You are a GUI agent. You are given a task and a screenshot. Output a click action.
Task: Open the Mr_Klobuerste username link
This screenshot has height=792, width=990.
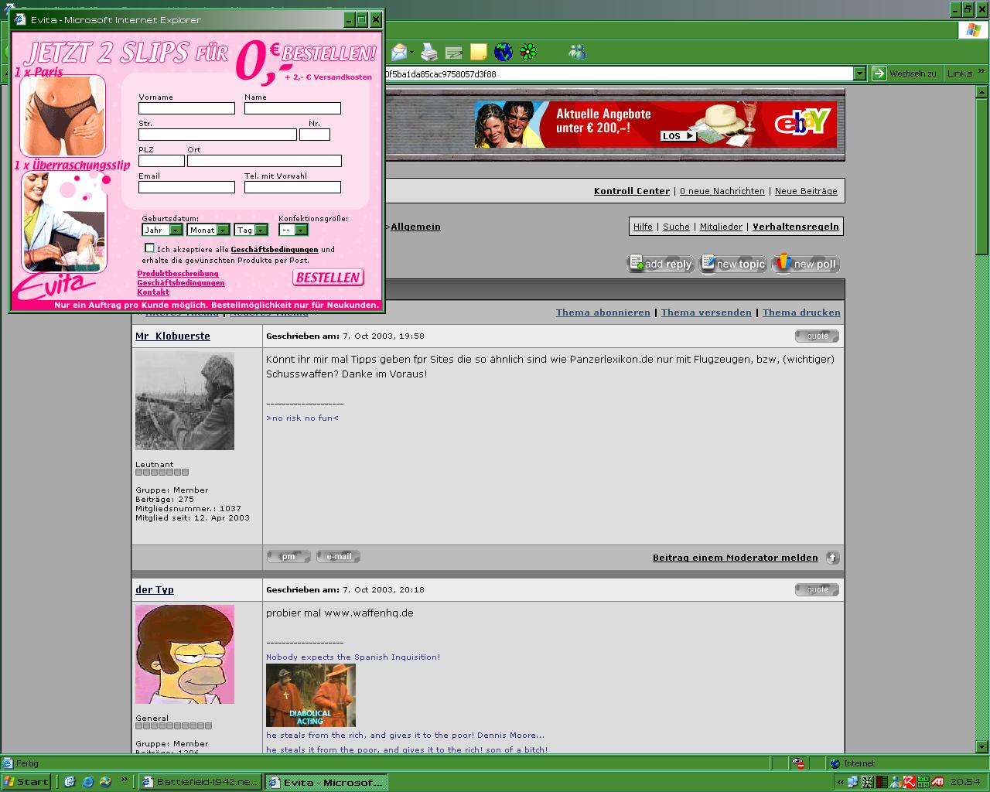click(172, 336)
